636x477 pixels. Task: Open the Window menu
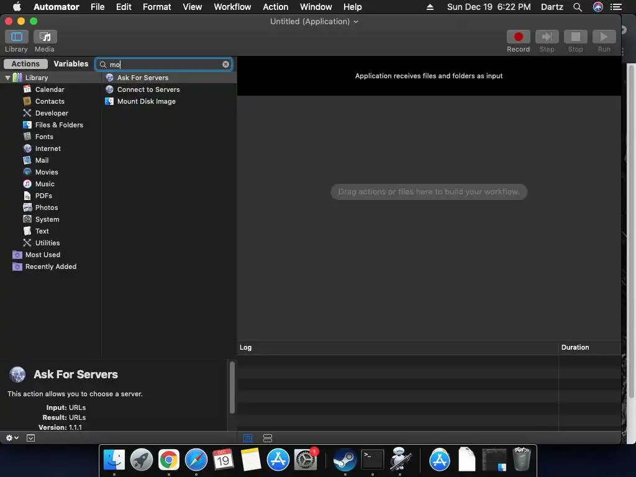(x=316, y=7)
